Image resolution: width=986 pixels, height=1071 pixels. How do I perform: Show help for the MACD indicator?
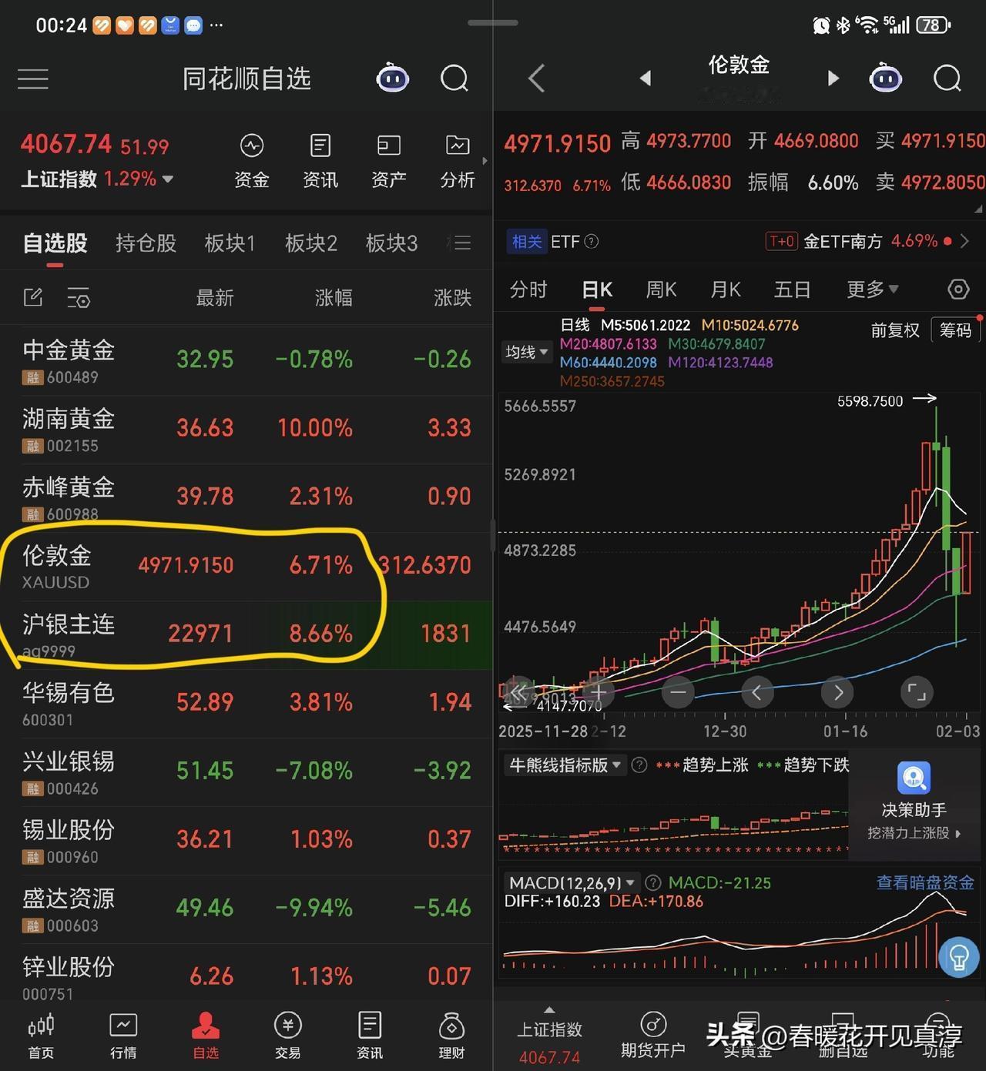pos(653,883)
